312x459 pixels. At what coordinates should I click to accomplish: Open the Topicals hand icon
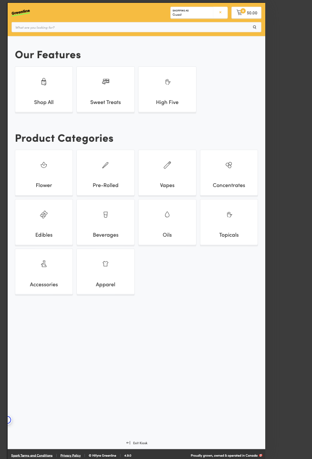(x=229, y=215)
